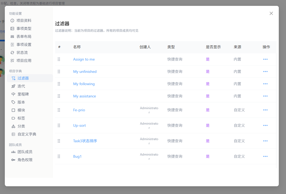Toggle 是 display for My unfinished
Image resolution: width=286 pixels, height=194 pixels.
(208, 72)
